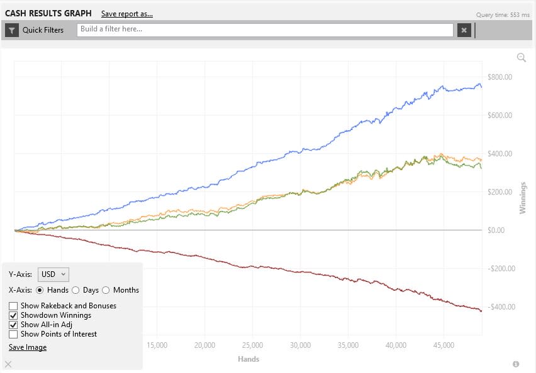
Task: Click the $400.00 axis label
Action: coord(500,154)
